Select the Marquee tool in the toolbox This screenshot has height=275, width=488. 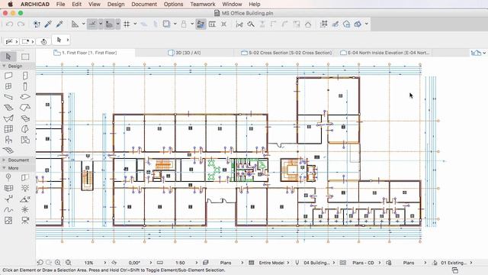tap(25, 57)
